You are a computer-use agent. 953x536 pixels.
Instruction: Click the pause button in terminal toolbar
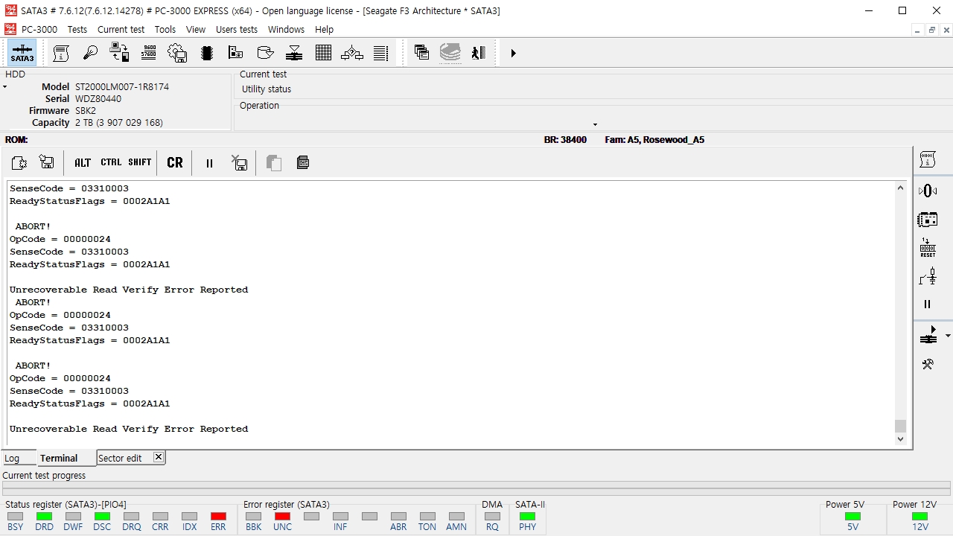(209, 163)
